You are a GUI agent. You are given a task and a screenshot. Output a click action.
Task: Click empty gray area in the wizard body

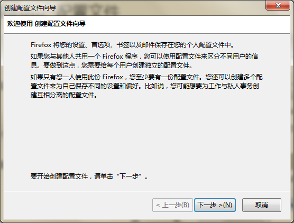tap(147, 135)
